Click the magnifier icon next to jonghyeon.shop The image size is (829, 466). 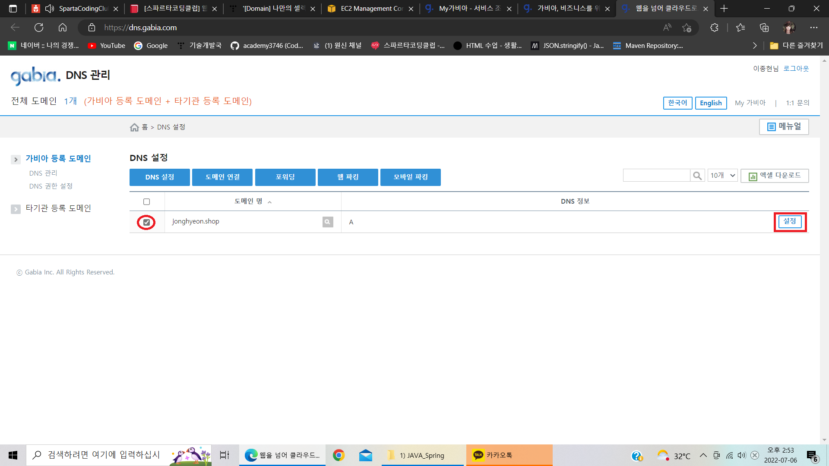328,222
